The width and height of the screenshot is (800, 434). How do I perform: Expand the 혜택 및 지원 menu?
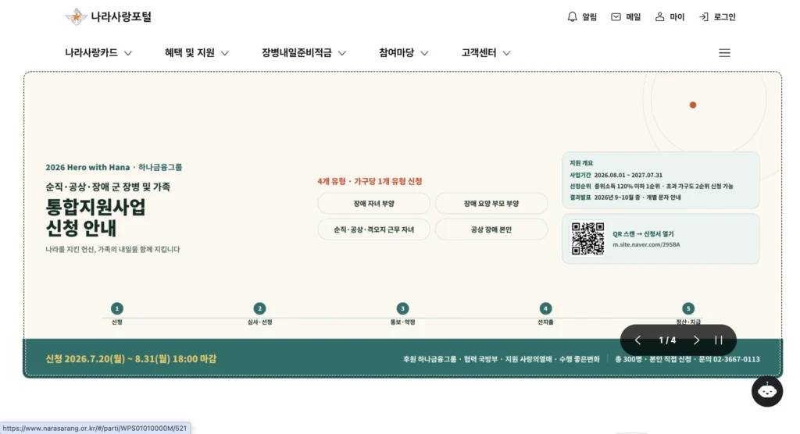[x=196, y=53]
